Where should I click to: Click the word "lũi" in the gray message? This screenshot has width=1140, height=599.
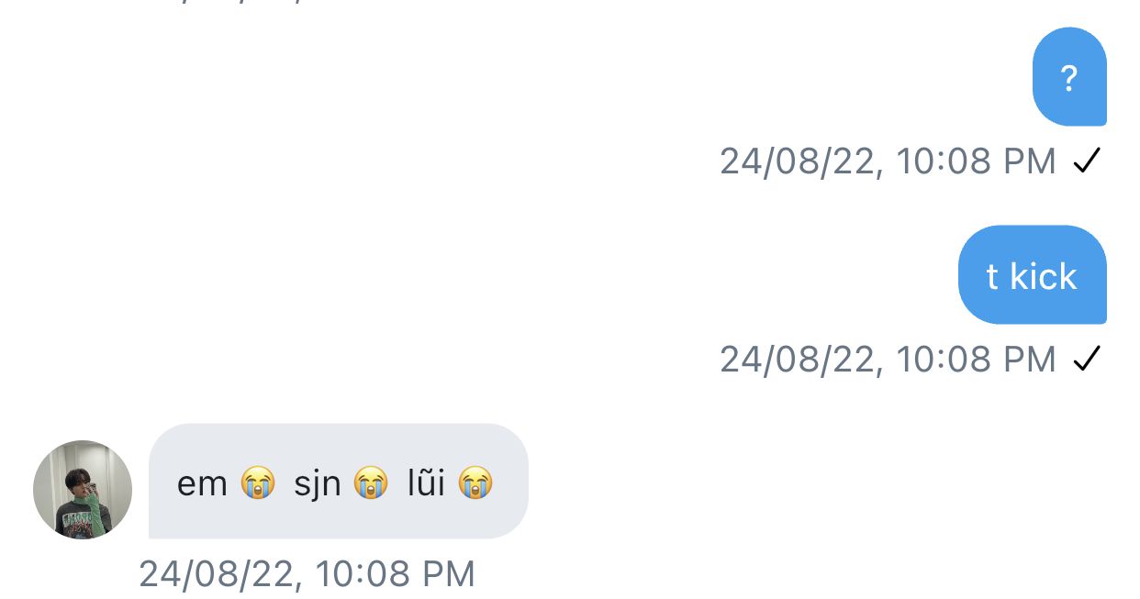[x=426, y=482]
